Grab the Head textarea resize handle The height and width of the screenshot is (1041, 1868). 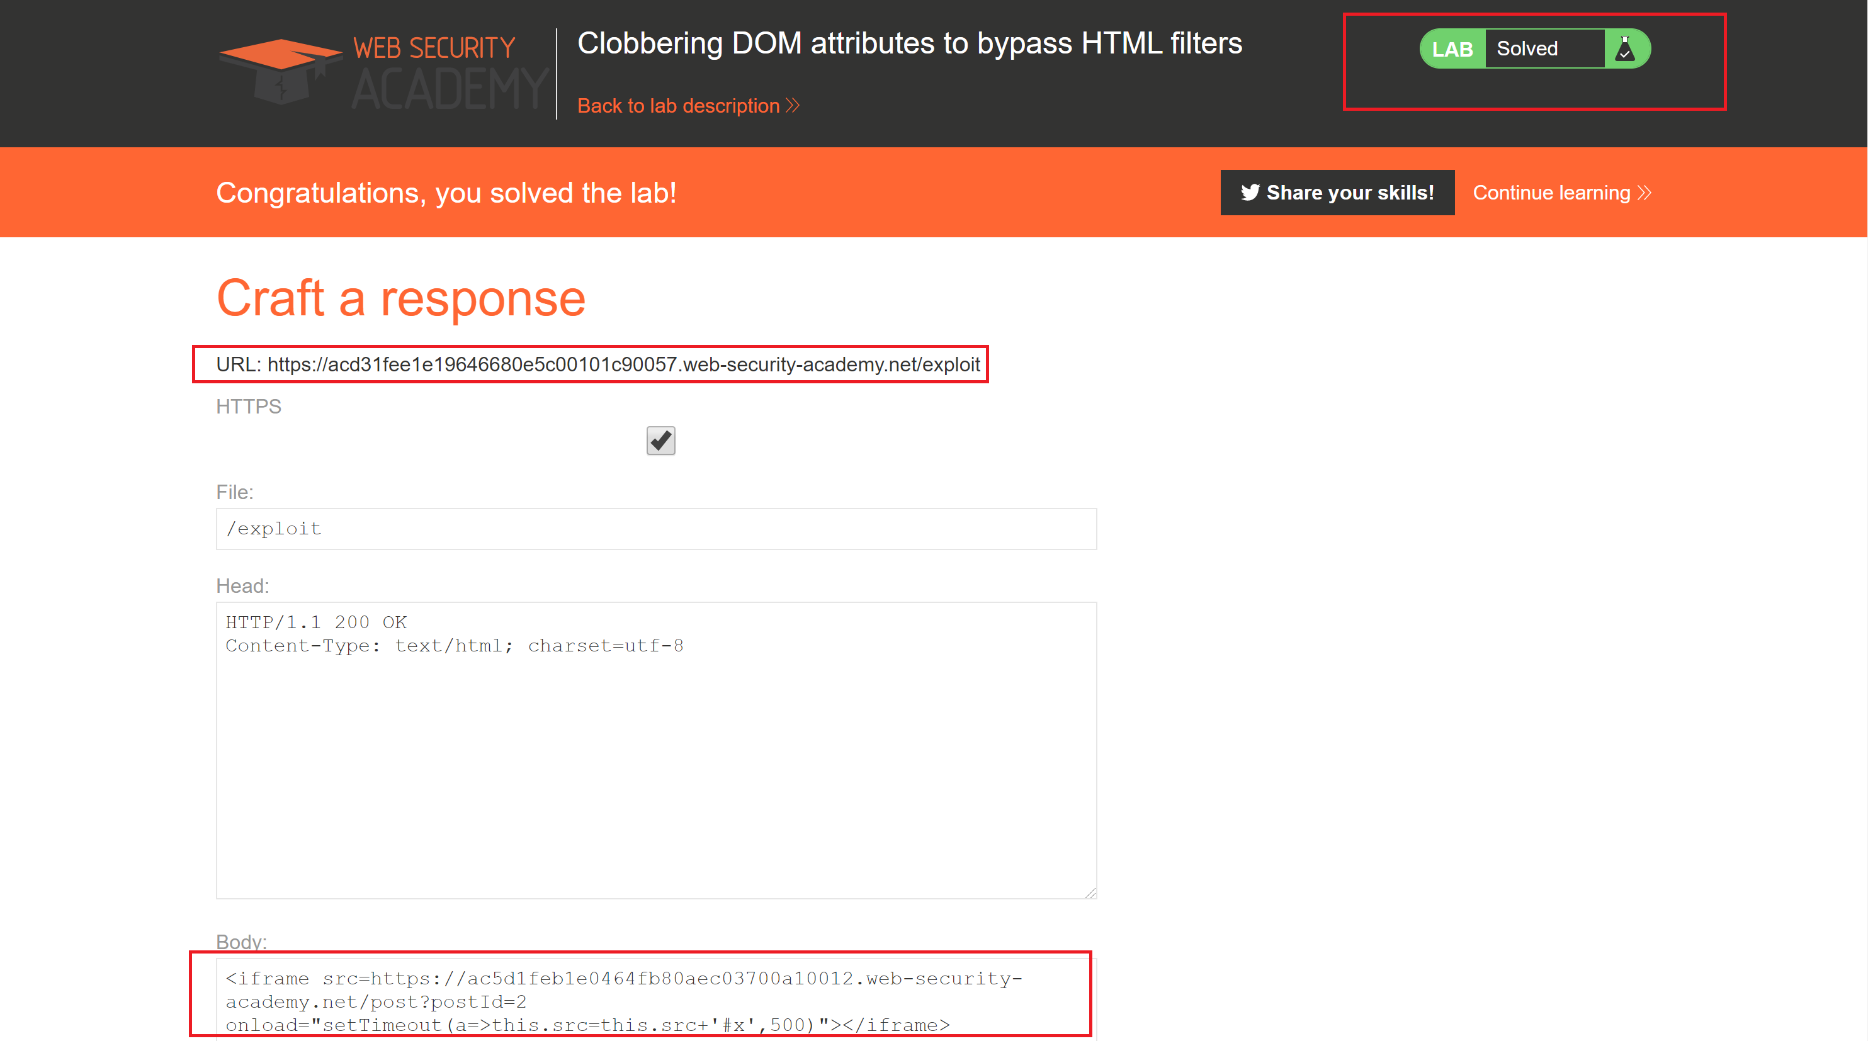click(x=1090, y=893)
